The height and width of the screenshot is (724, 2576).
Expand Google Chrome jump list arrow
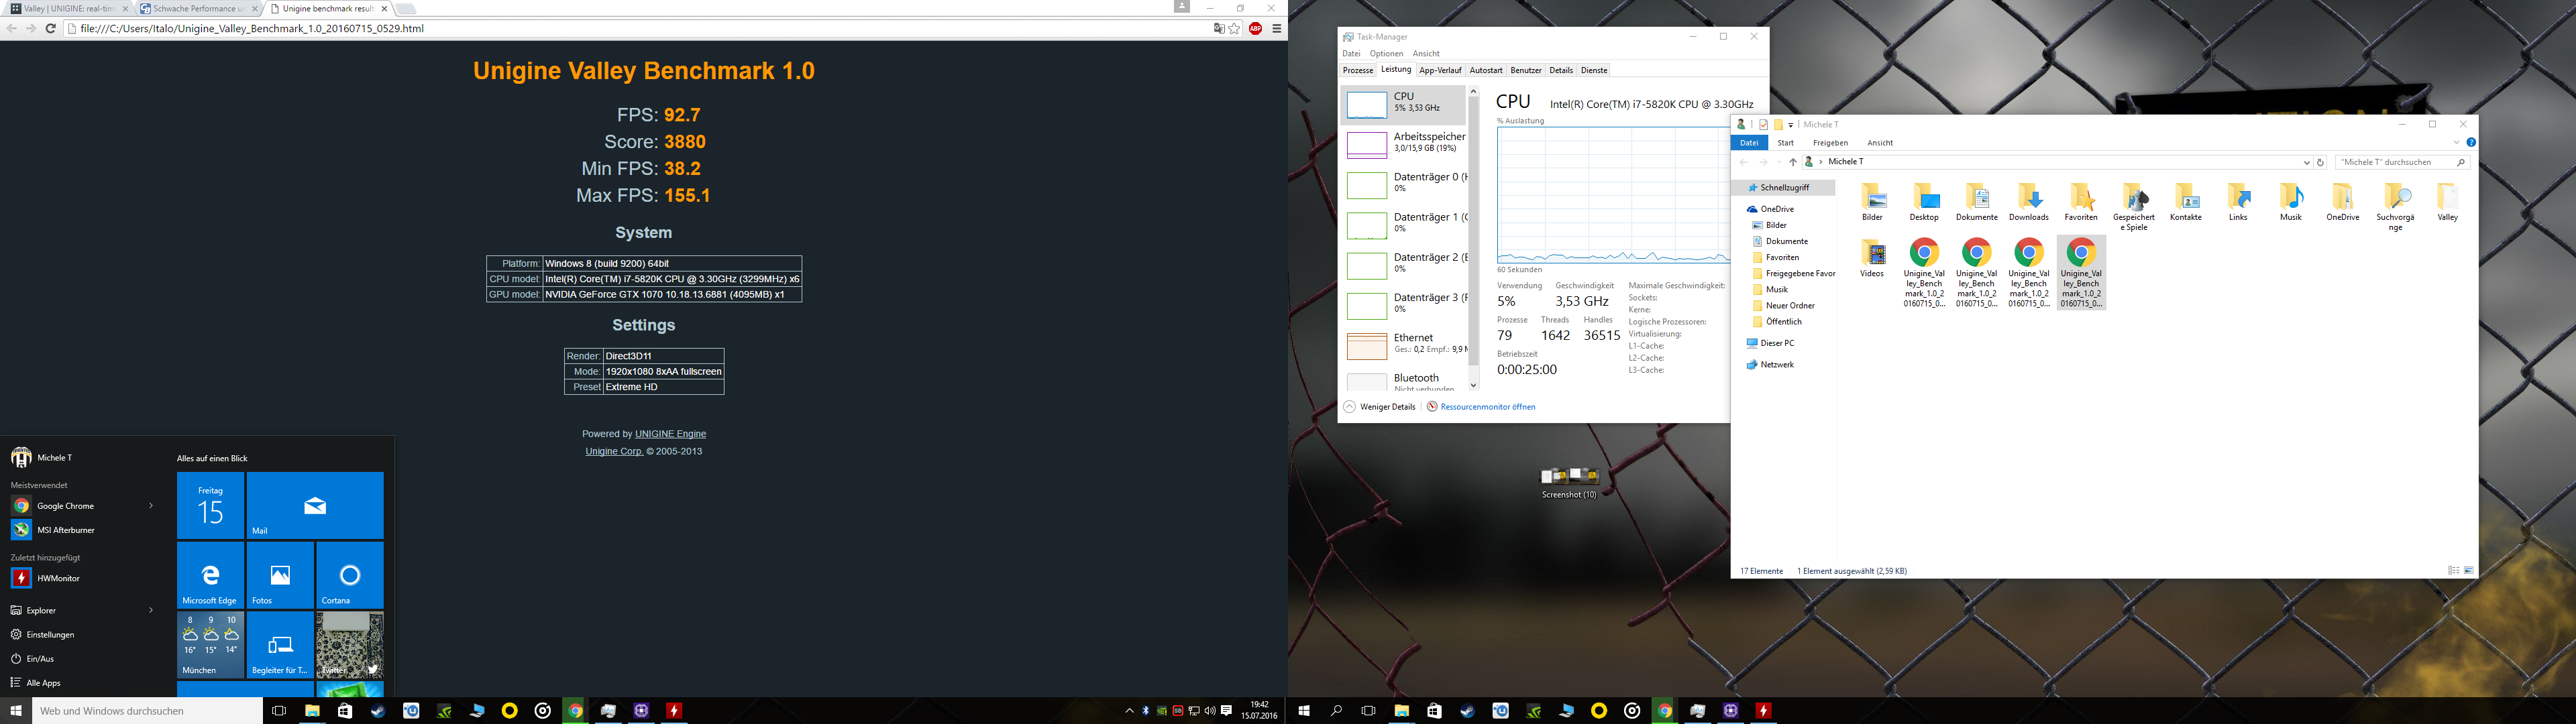tap(151, 506)
